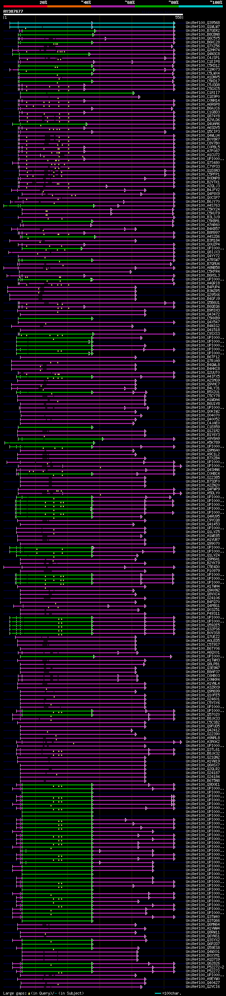Select hit label UniRef100_Q3SYX2
This screenshot has width=226, height=996.
[x=202, y=940]
